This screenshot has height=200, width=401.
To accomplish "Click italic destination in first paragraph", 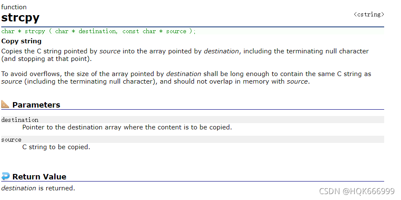I will (221, 51).
